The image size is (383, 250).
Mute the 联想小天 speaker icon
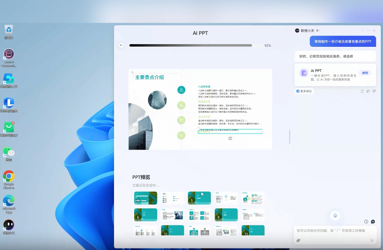tap(318, 31)
